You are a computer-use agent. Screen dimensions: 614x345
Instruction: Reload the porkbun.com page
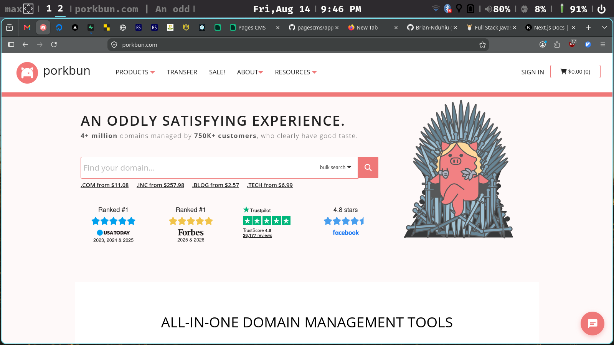[54, 44]
